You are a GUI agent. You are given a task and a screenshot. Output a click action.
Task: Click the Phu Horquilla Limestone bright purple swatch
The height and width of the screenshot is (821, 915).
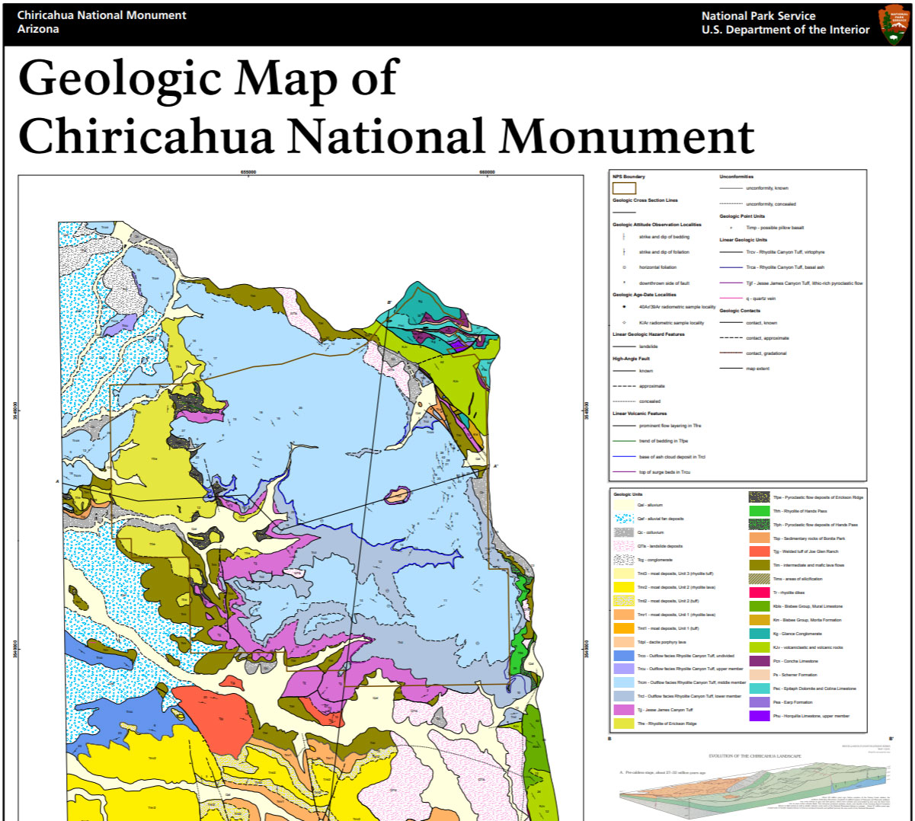[760, 716]
